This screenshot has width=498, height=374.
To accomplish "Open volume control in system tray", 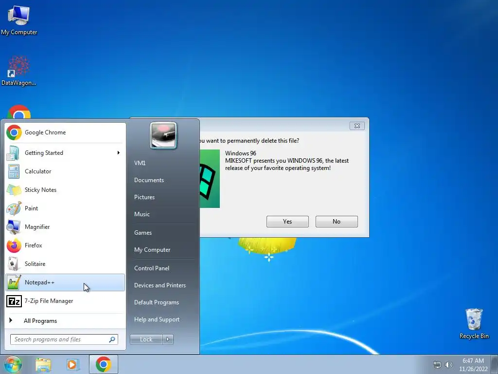I will tap(449, 365).
